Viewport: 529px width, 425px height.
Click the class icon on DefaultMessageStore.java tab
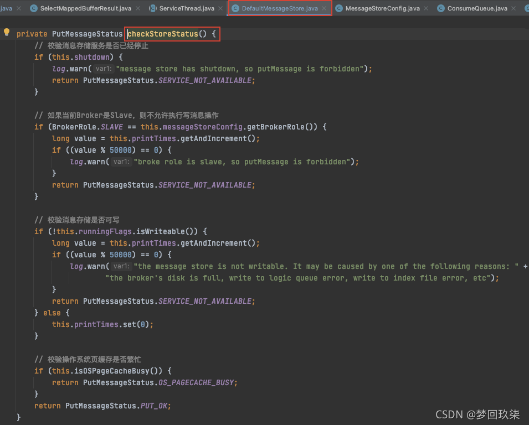point(235,8)
